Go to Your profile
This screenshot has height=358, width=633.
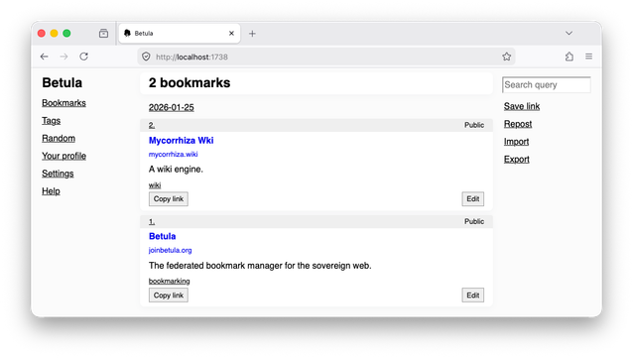click(x=63, y=156)
